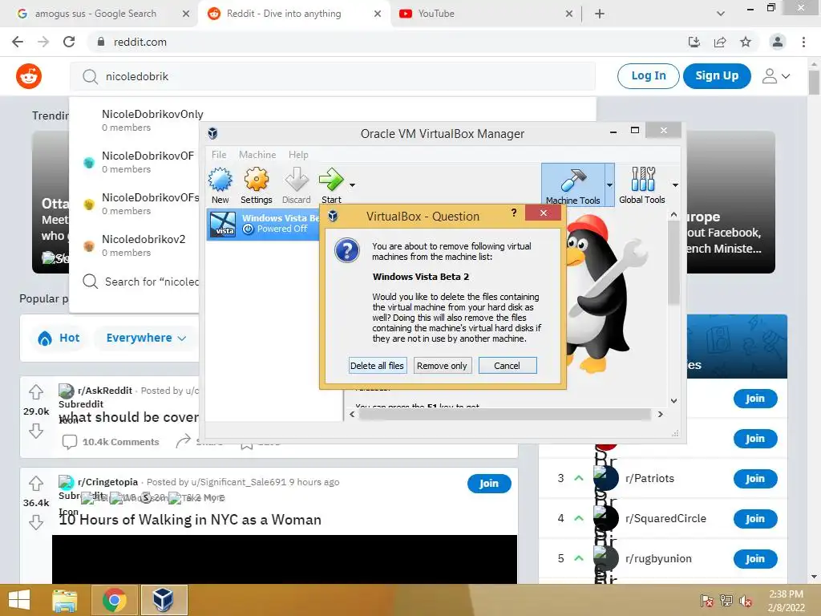Viewport: 821px width, 616px height.
Task: Cancel the VirtualBox Question dialog
Action: click(508, 366)
